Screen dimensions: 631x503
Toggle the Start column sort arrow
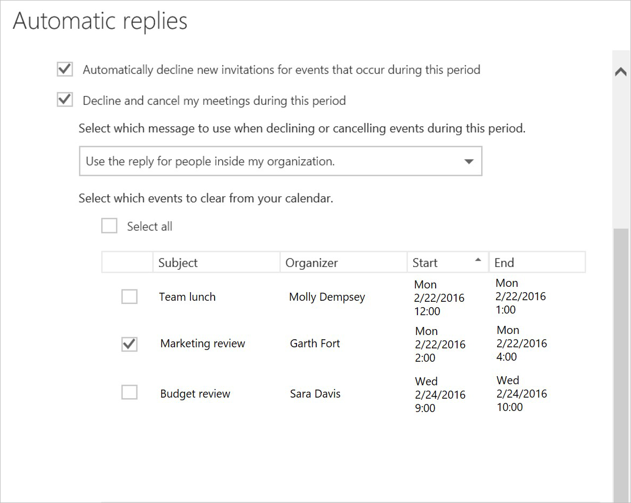(478, 260)
